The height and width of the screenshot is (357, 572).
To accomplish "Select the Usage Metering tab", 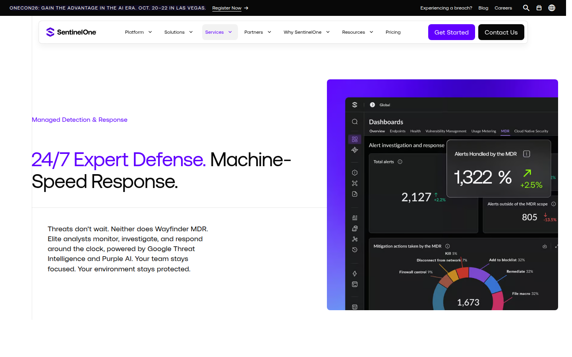I will tap(484, 131).
